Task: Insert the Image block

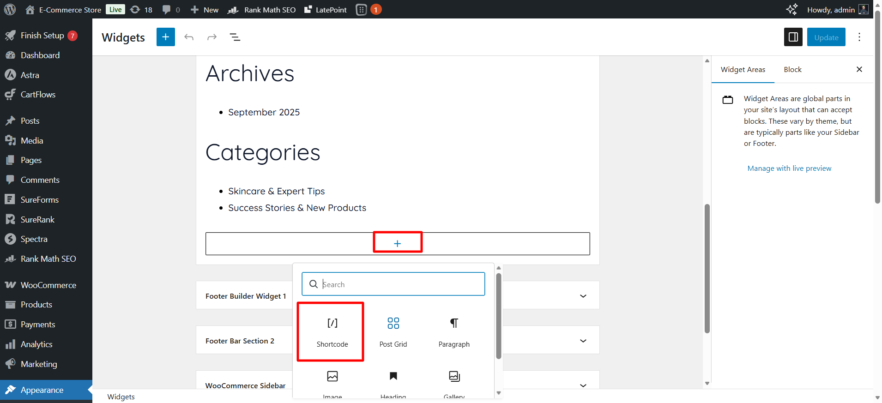Action: tap(332, 383)
